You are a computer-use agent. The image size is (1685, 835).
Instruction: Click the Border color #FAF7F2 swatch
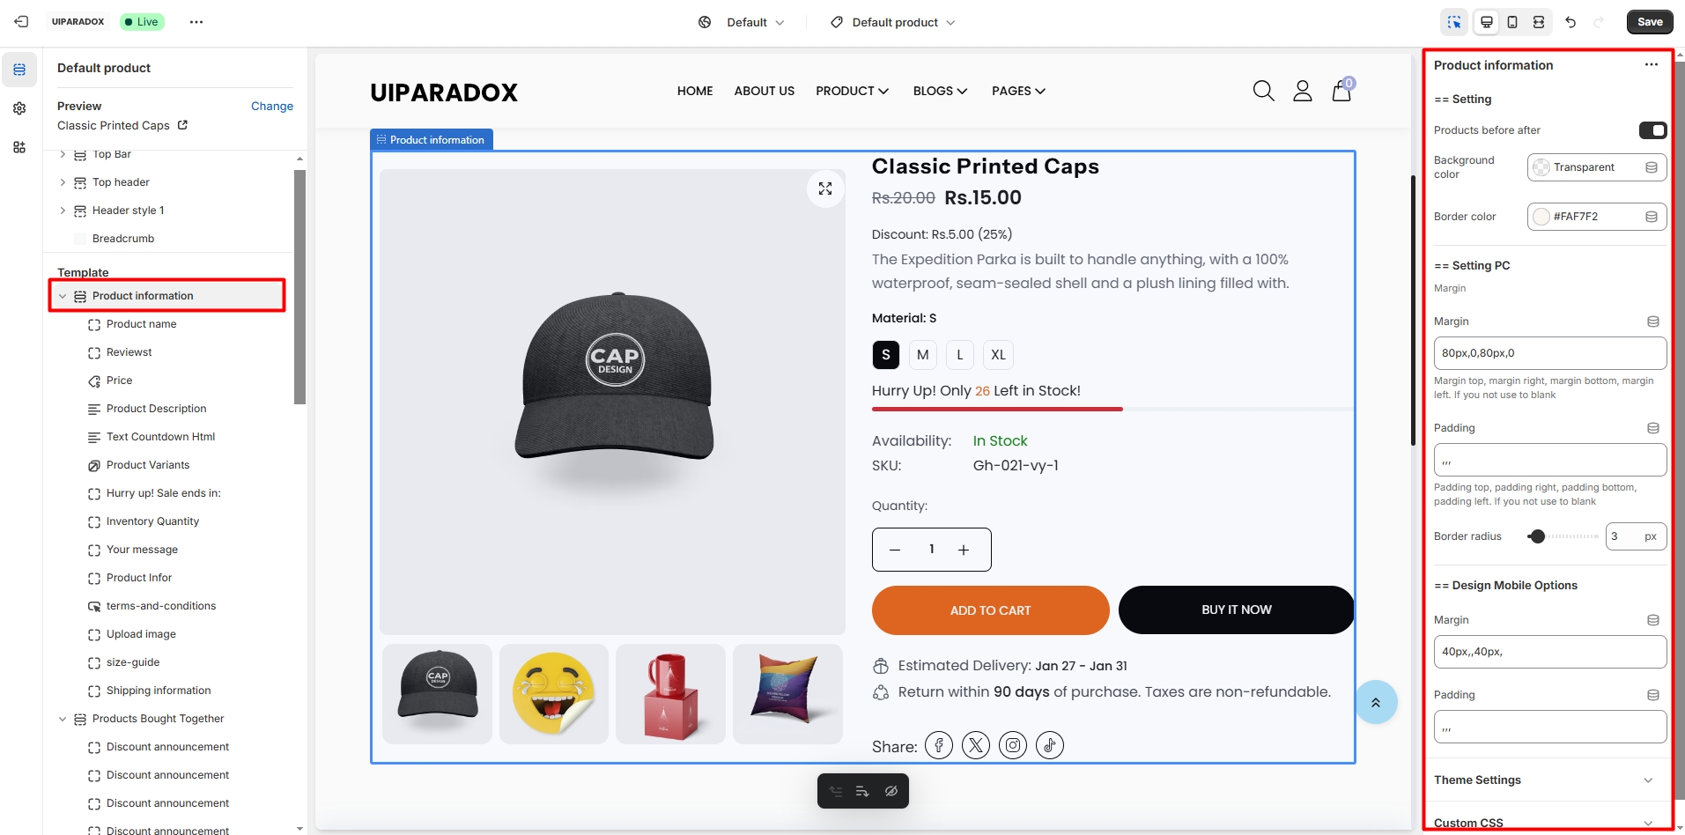point(1541,217)
